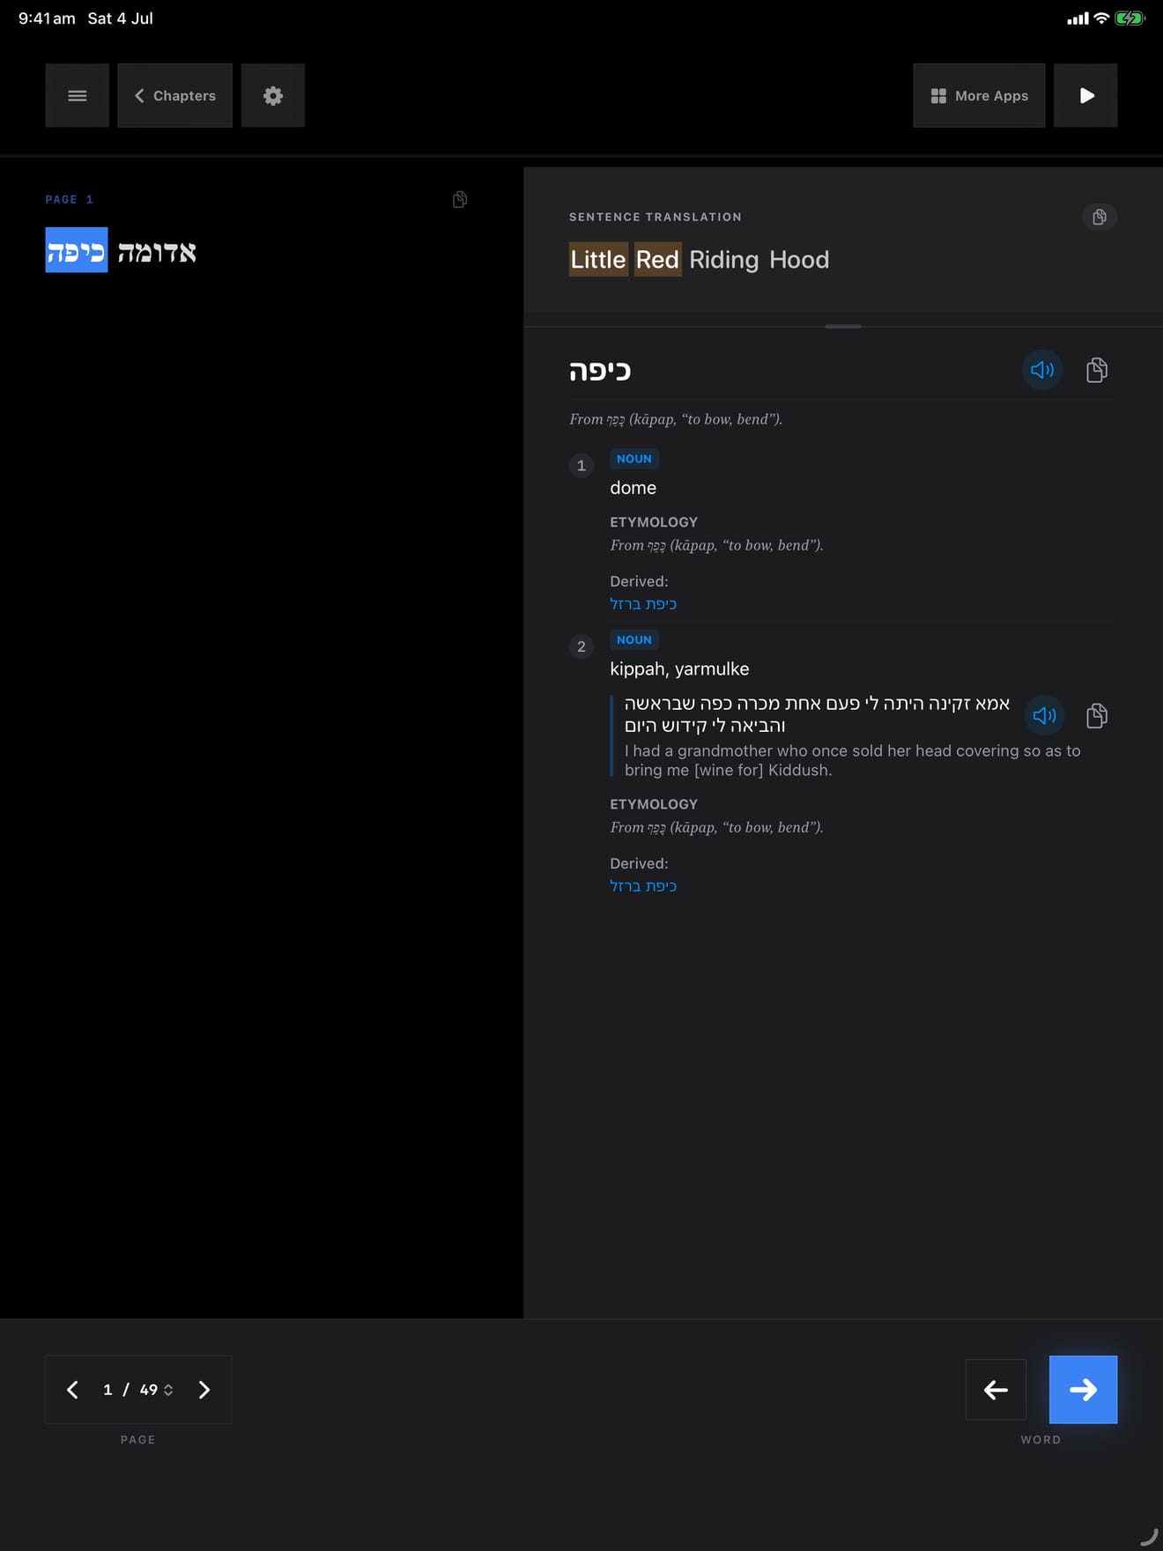Open the hamburger menu
This screenshot has width=1163, height=1551.
78,95
